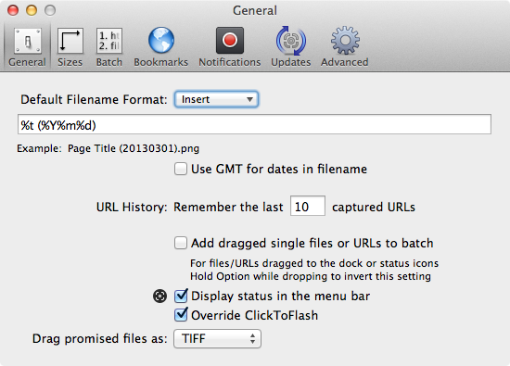The width and height of the screenshot is (510, 366).
Task: Minimize the General preferences window
Action: (32, 10)
